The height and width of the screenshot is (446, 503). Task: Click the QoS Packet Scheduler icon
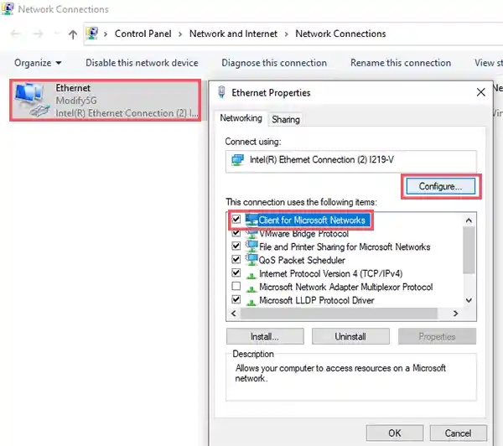(251, 260)
